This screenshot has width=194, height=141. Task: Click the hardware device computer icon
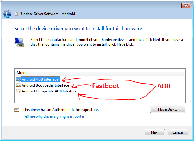coord(19,42)
